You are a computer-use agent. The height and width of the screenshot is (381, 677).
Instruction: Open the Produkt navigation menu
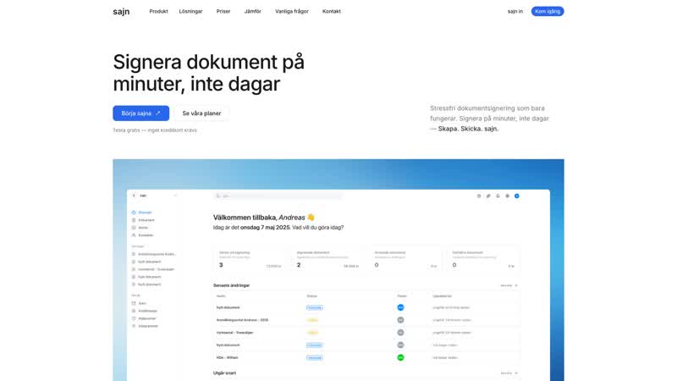158,11
